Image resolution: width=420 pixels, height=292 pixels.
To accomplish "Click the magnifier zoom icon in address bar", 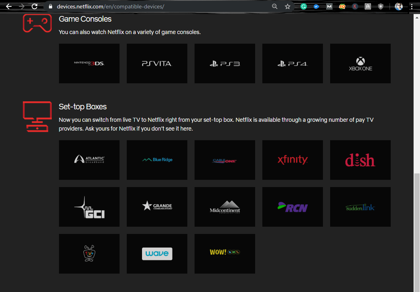I will [274, 6].
